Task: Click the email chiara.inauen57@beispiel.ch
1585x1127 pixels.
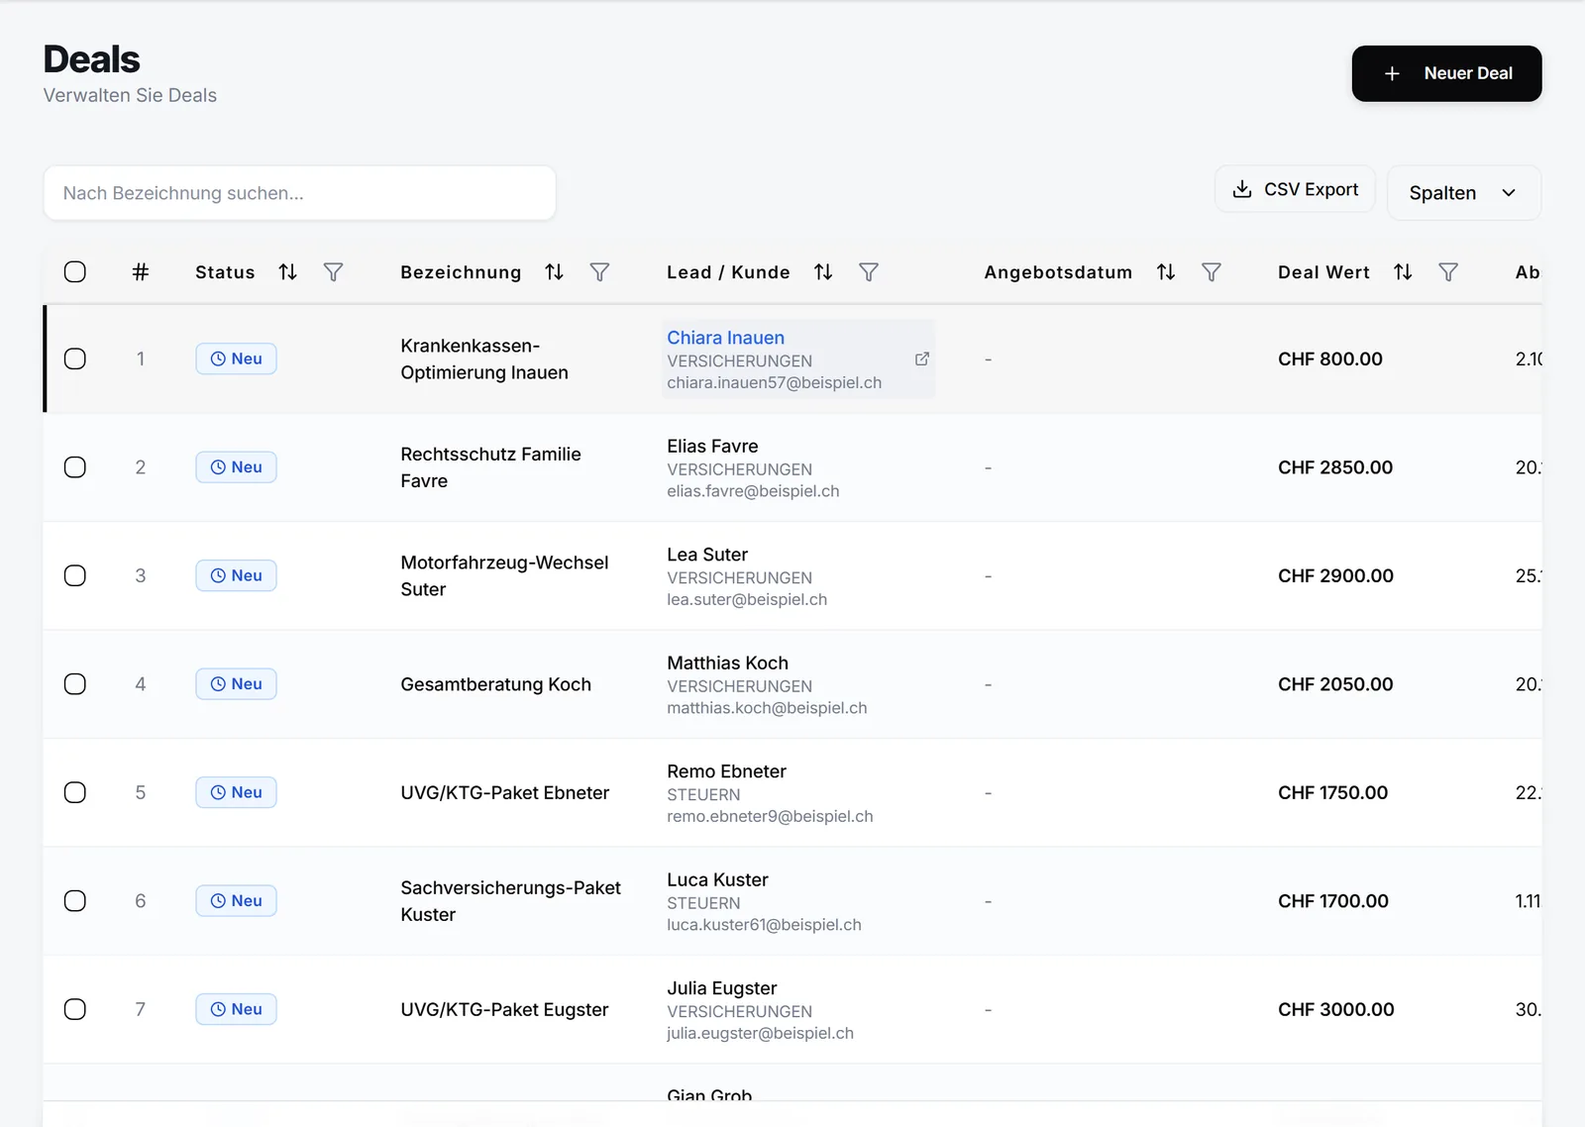Action: point(774,383)
